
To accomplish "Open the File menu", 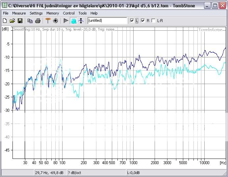I will [6, 13].
